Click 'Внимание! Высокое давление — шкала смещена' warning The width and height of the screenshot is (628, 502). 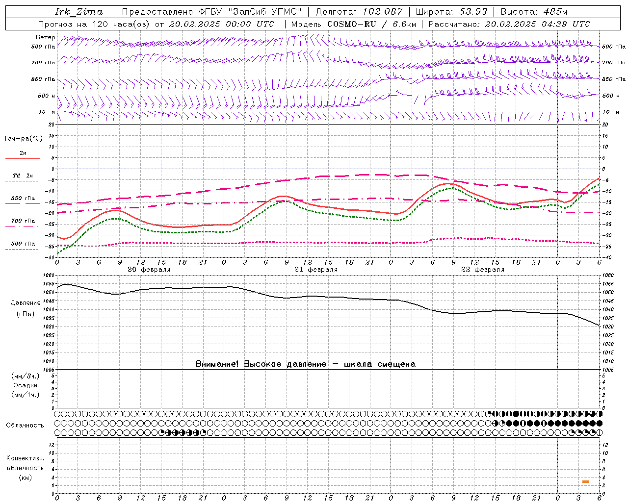pos(306,364)
